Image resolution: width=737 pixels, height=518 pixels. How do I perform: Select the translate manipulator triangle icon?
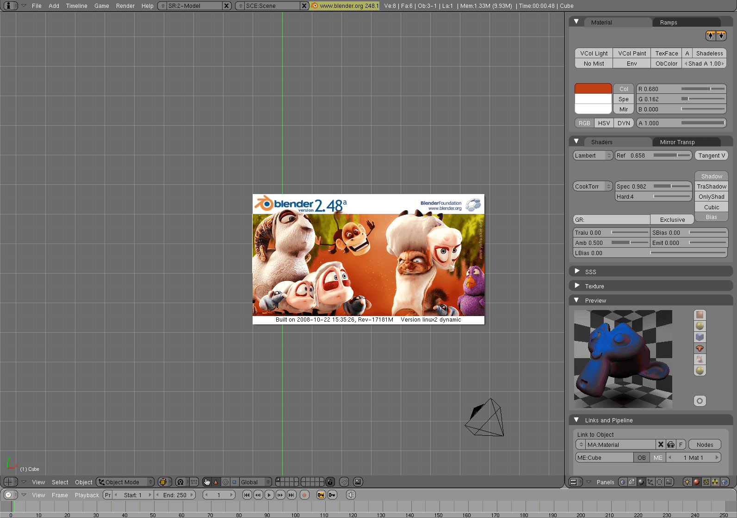pyautogui.click(x=216, y=482)
